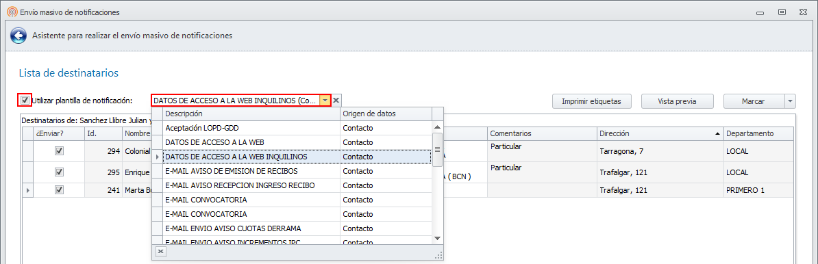This screenshot has height=264, width=818.
Task: Toggle ¿Enviar? checkbox for Id 295
Action: [60, 172]
